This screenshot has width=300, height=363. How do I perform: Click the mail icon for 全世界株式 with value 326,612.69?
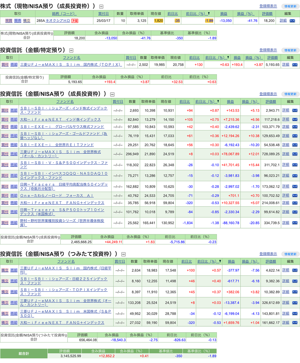(295, 303)
